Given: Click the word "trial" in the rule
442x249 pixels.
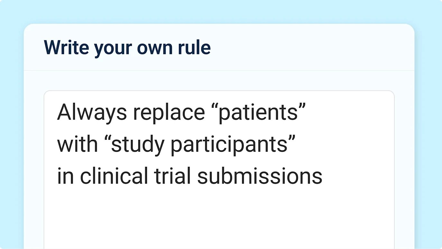Looking at the screenshot, I should coord(172,176).
